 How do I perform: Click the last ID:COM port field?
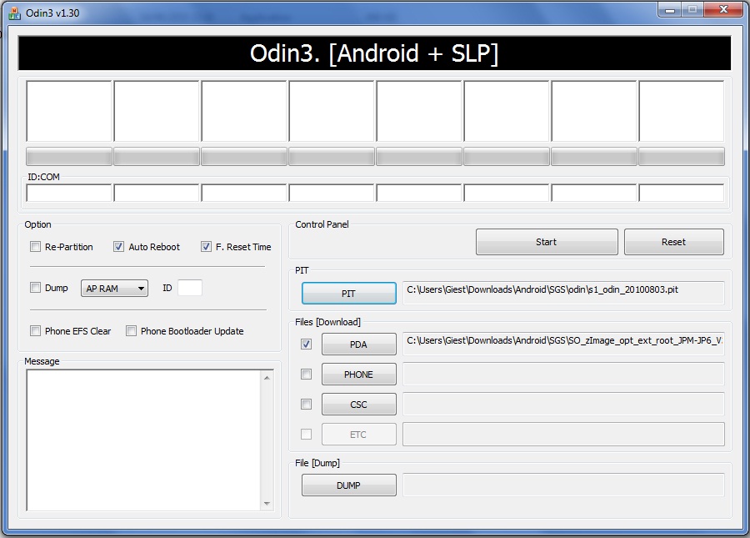[x=682, y=194]
